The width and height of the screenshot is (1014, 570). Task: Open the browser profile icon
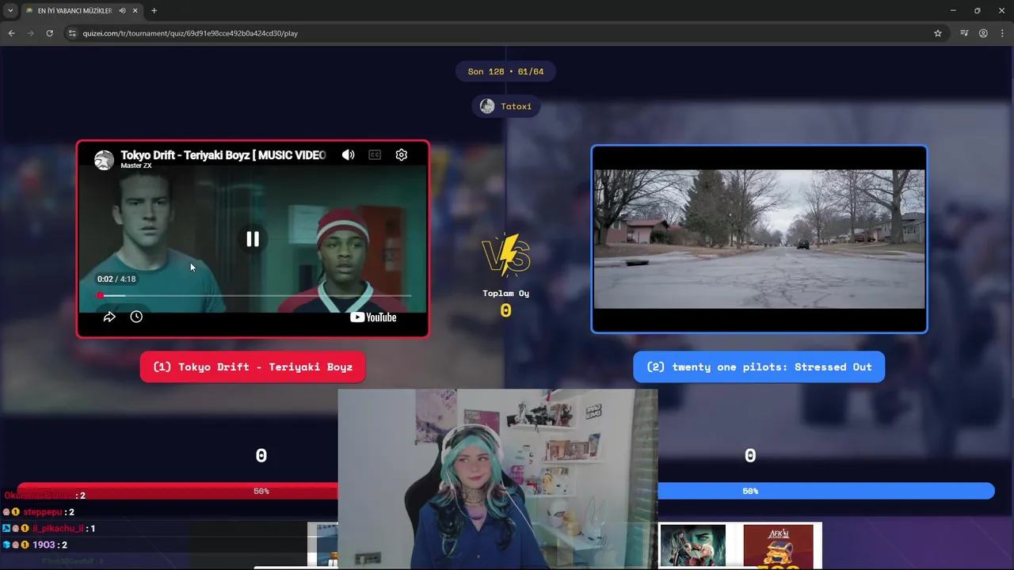pyautogui.click(x=983, y=33)
